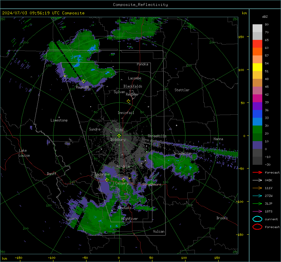This screenshot has width=281, height=262.
Task: Click the asterisk marker above Limestone
Action: pyautogui.click(x=59, y=117)
